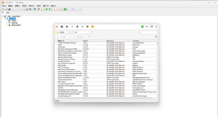This screenshot has width=218, height=117.
Task: Select 未命名 1 in project tree
Action: (14, 21)
